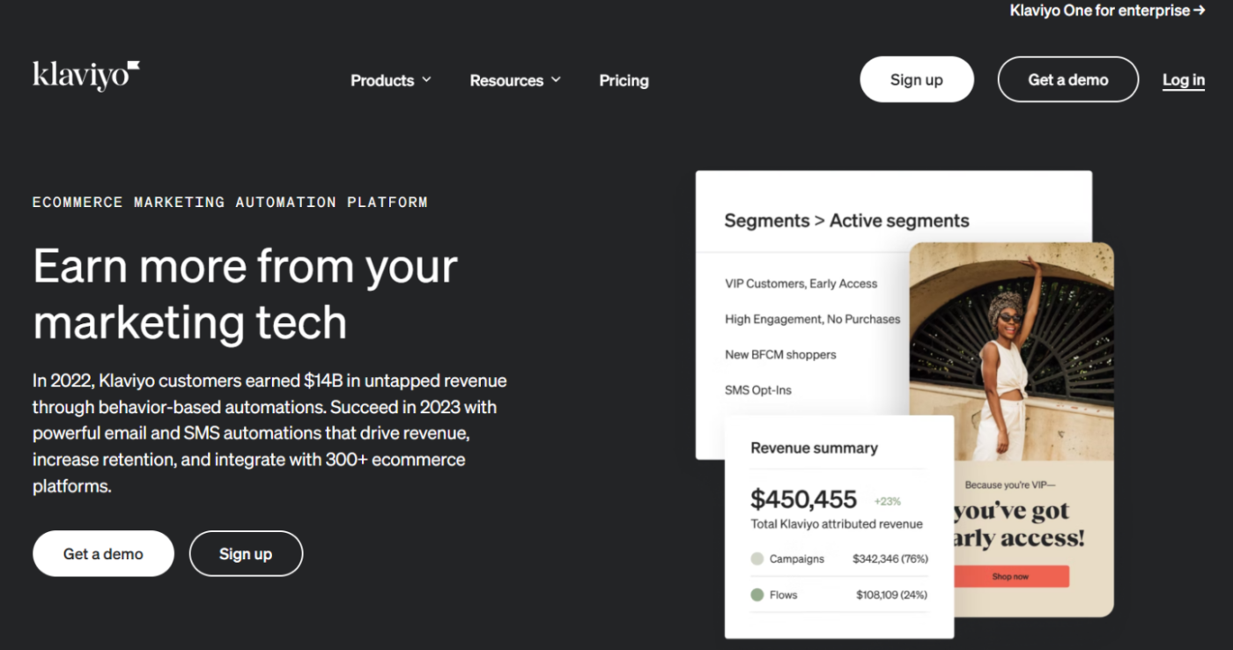Expand the Resources chevron
1233x650 pixels.
556,80
